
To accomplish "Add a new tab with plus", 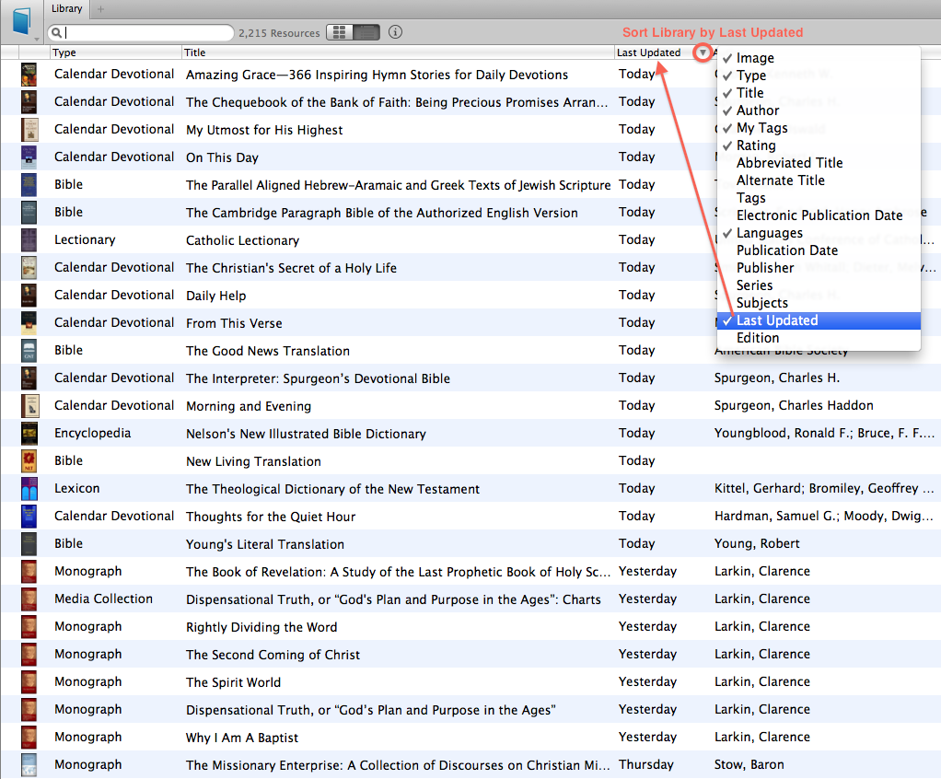I will coord(101,9).
